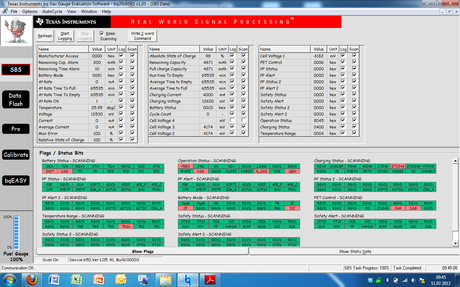Click the network computer taskbar icon
The width and height of the screenshot is (460, 287).
143,279
